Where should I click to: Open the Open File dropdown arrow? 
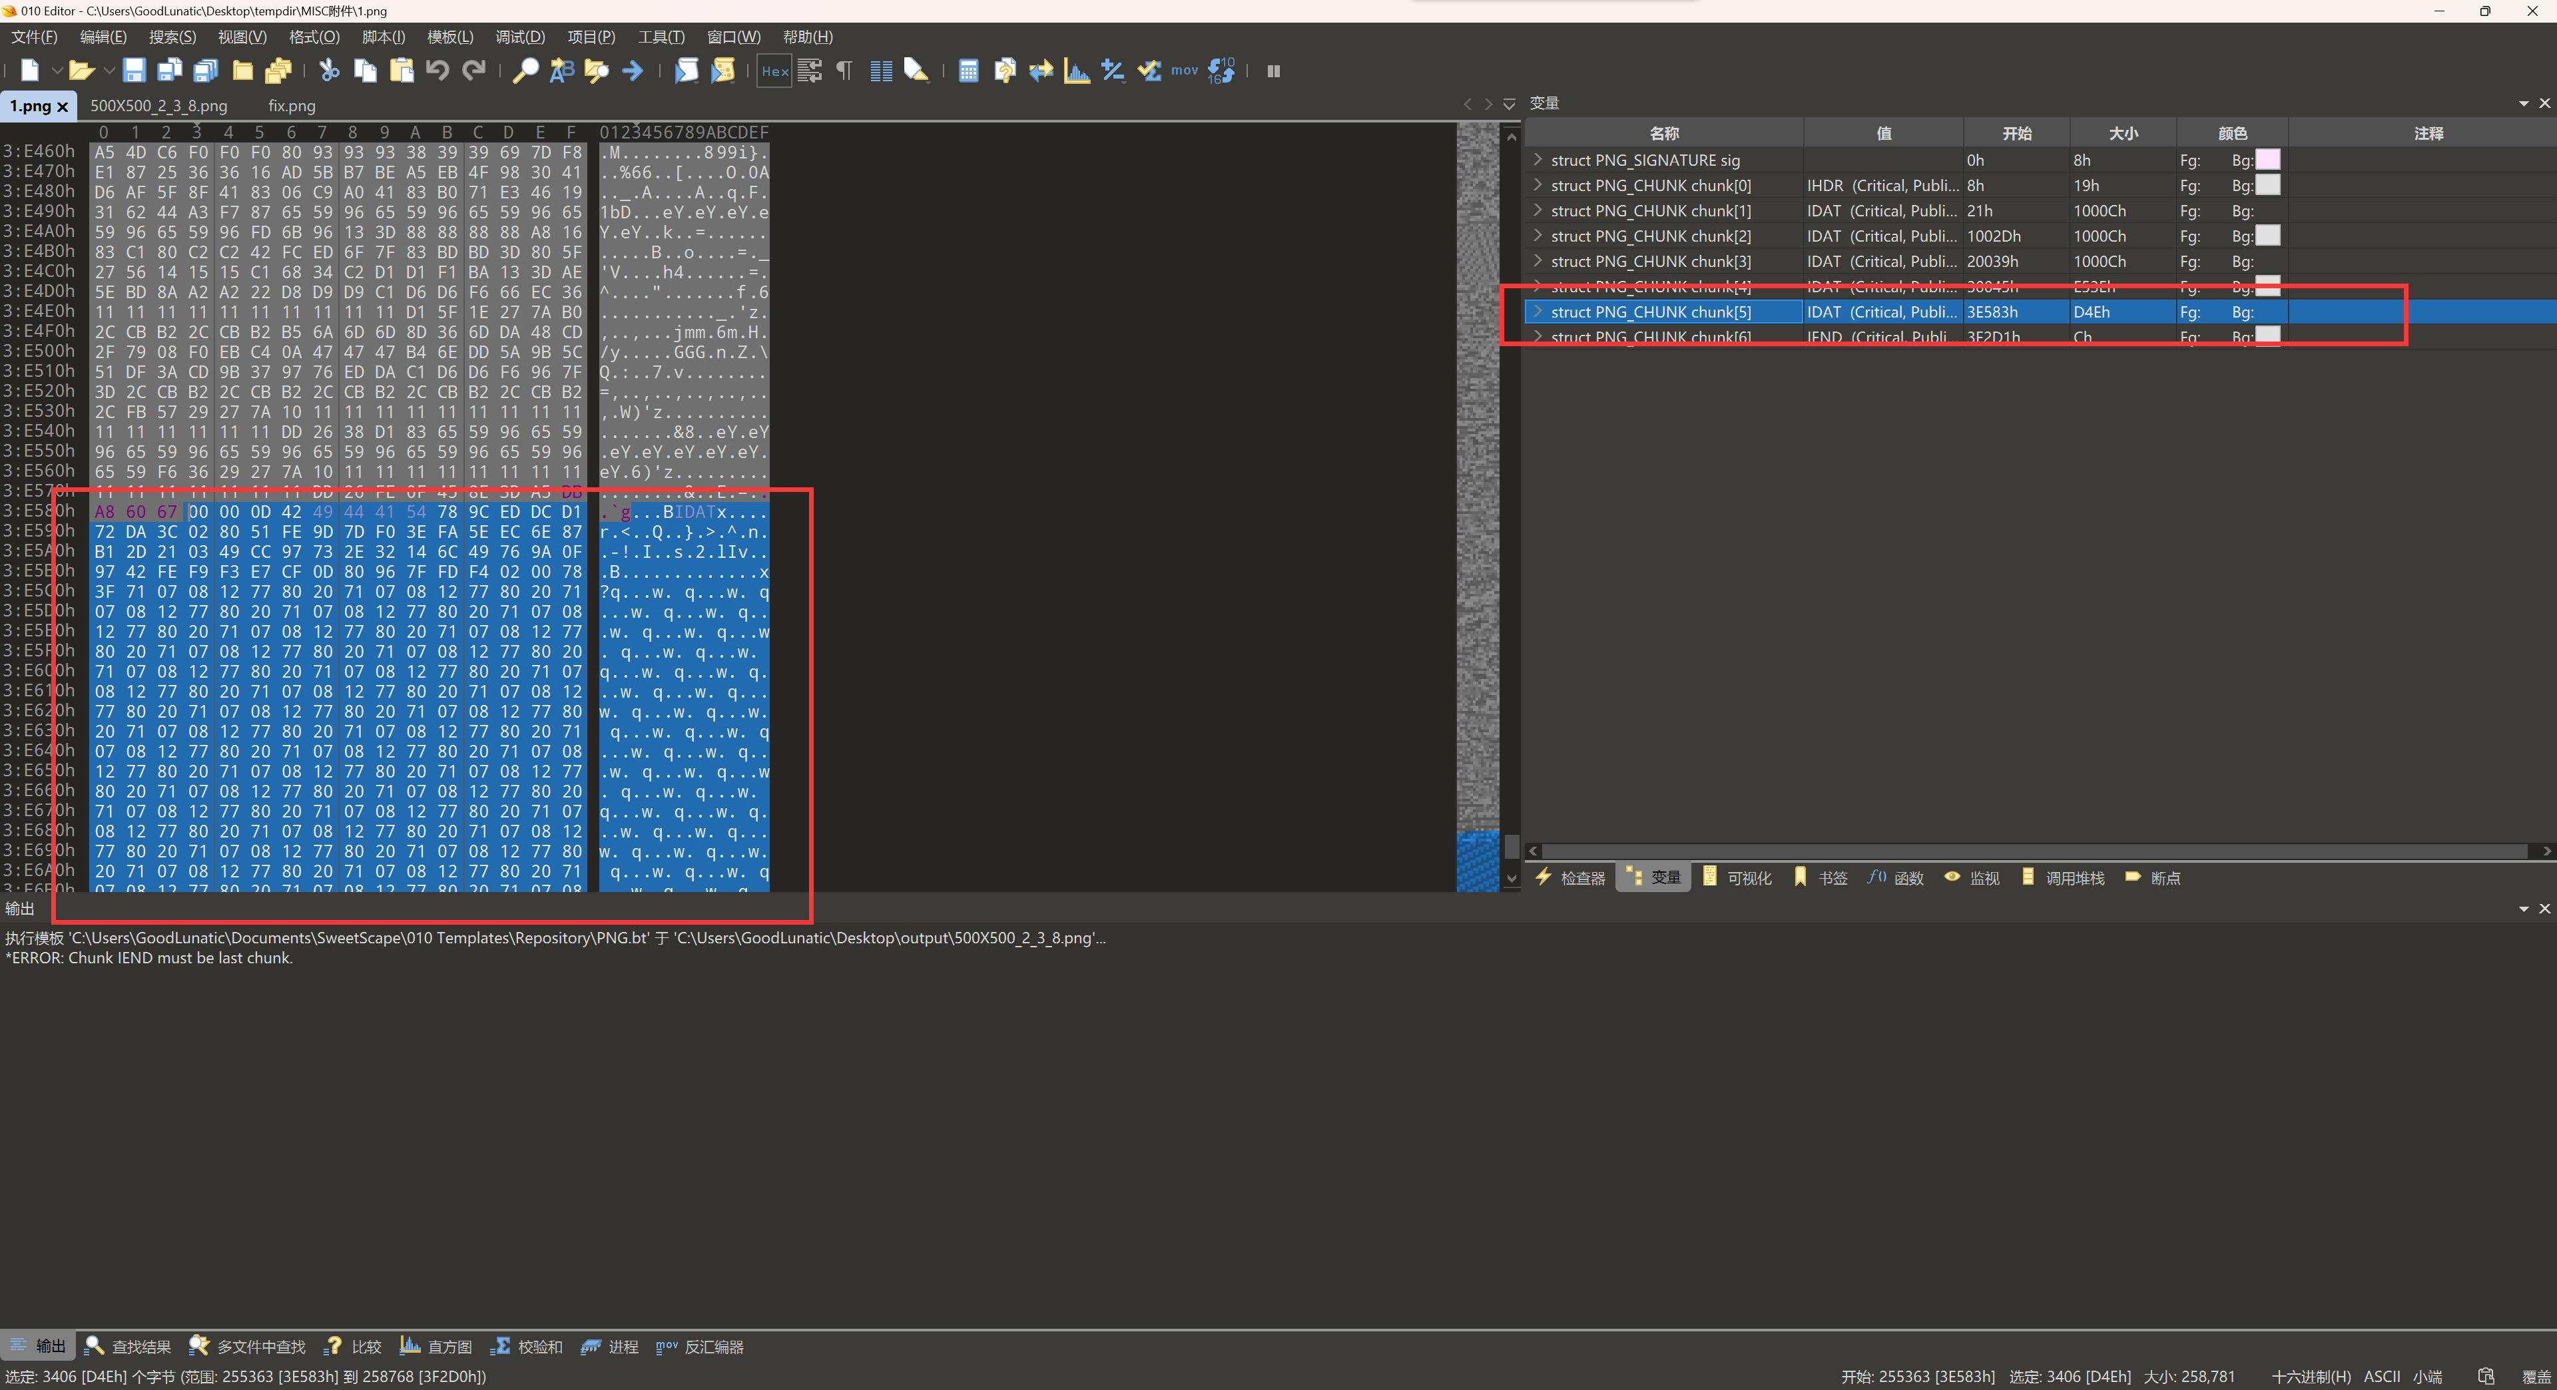tap(108, 71)
